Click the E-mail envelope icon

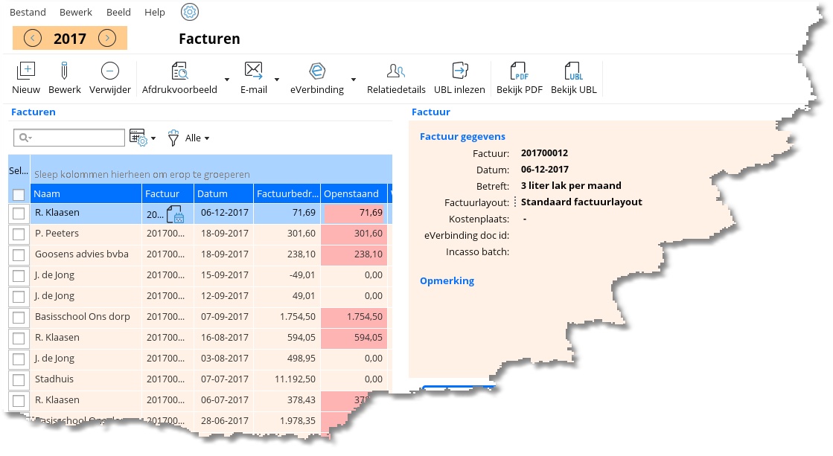point(253,71)
